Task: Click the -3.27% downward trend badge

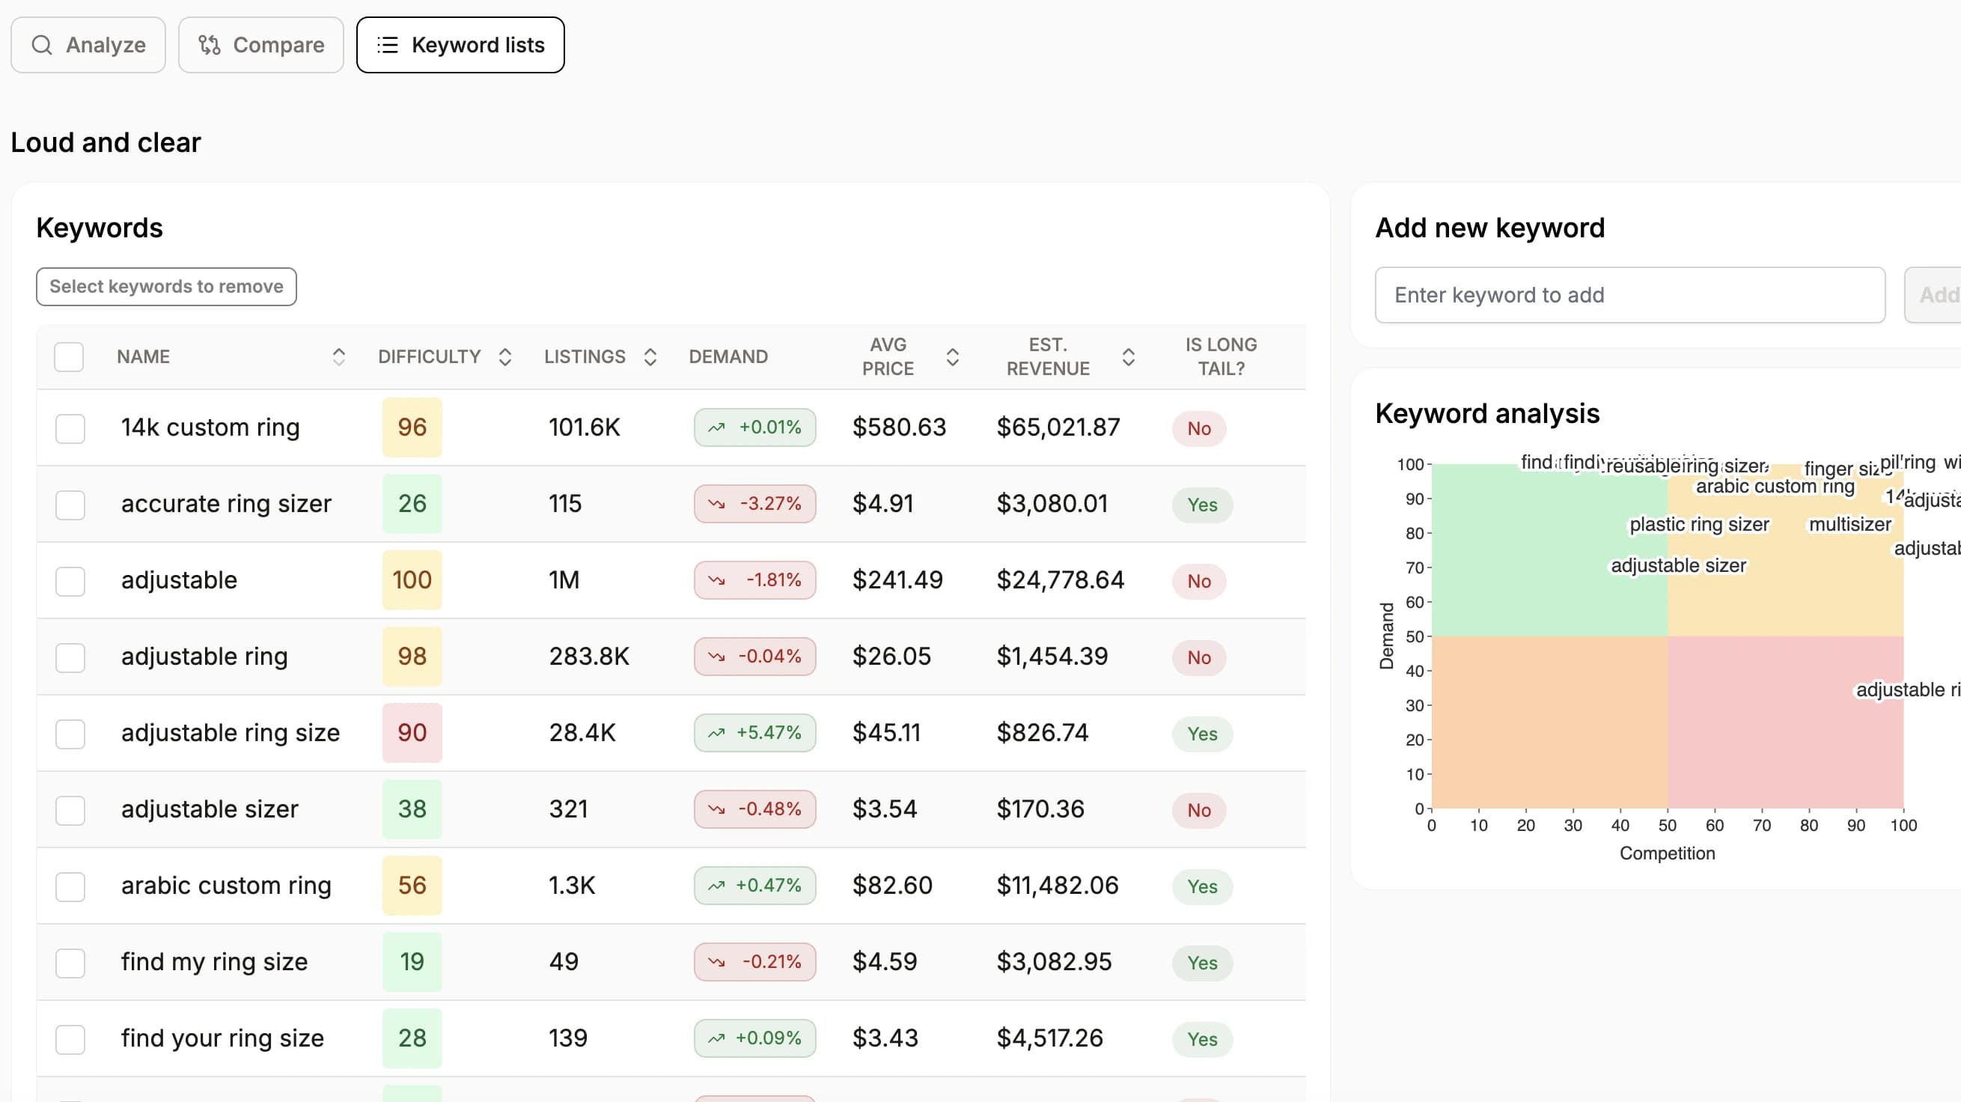Action: (x=754, y=503)
